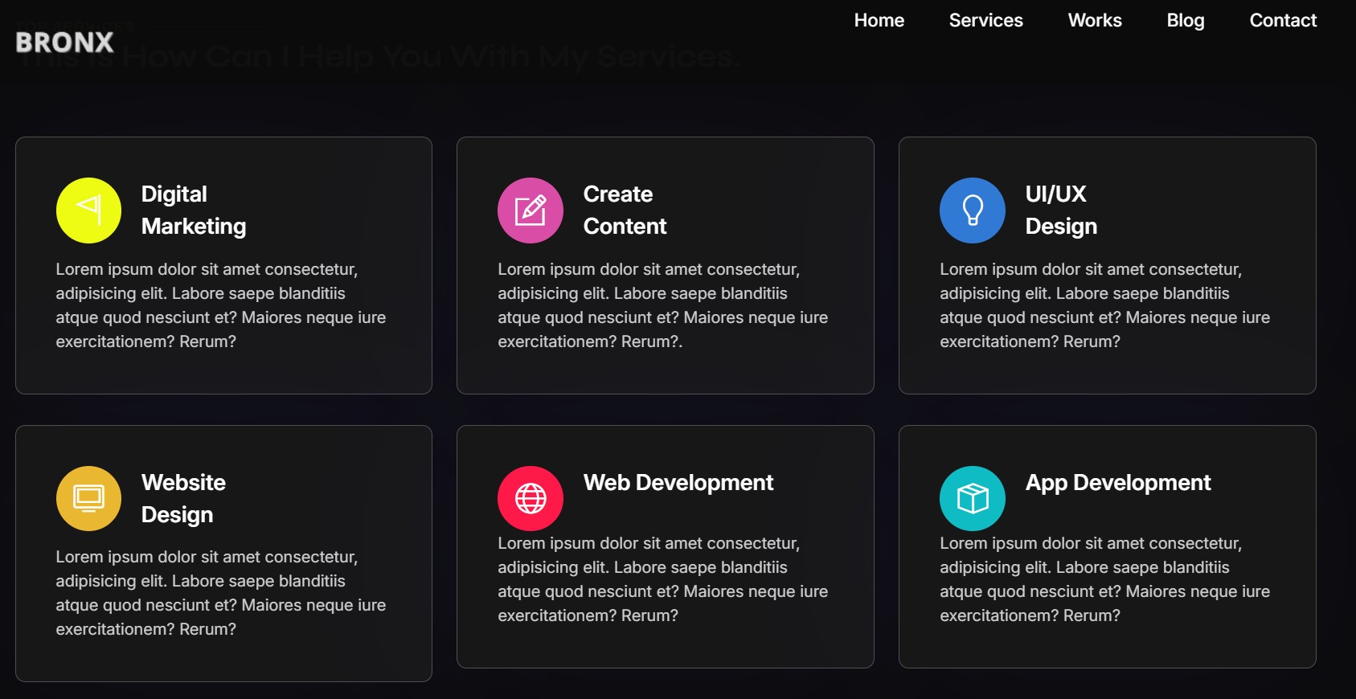Open the Services navigation link
The image size is (1356, 699).
[985, 21]
